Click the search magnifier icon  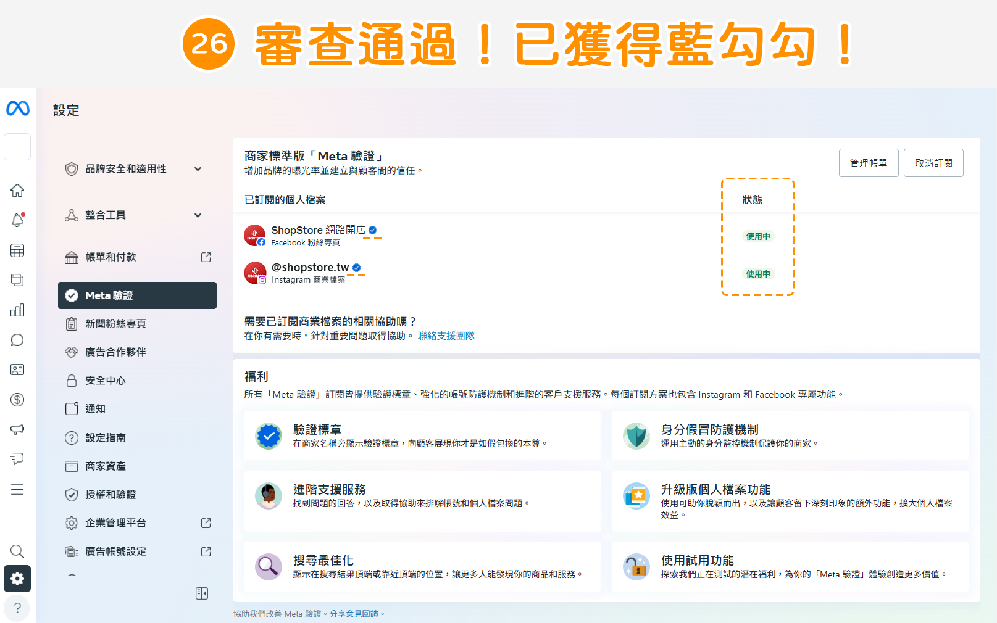click(x=17, y=551)
